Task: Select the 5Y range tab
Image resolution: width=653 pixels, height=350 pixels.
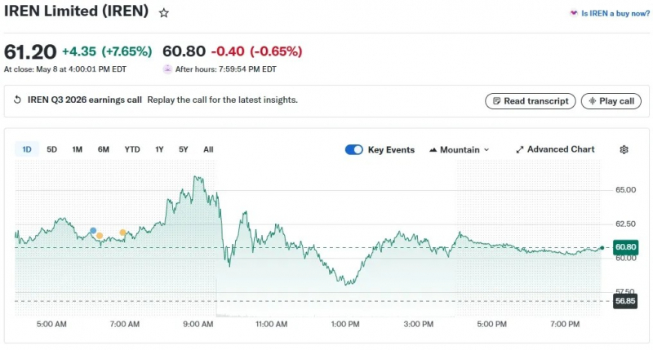Action: pos(183,149)
